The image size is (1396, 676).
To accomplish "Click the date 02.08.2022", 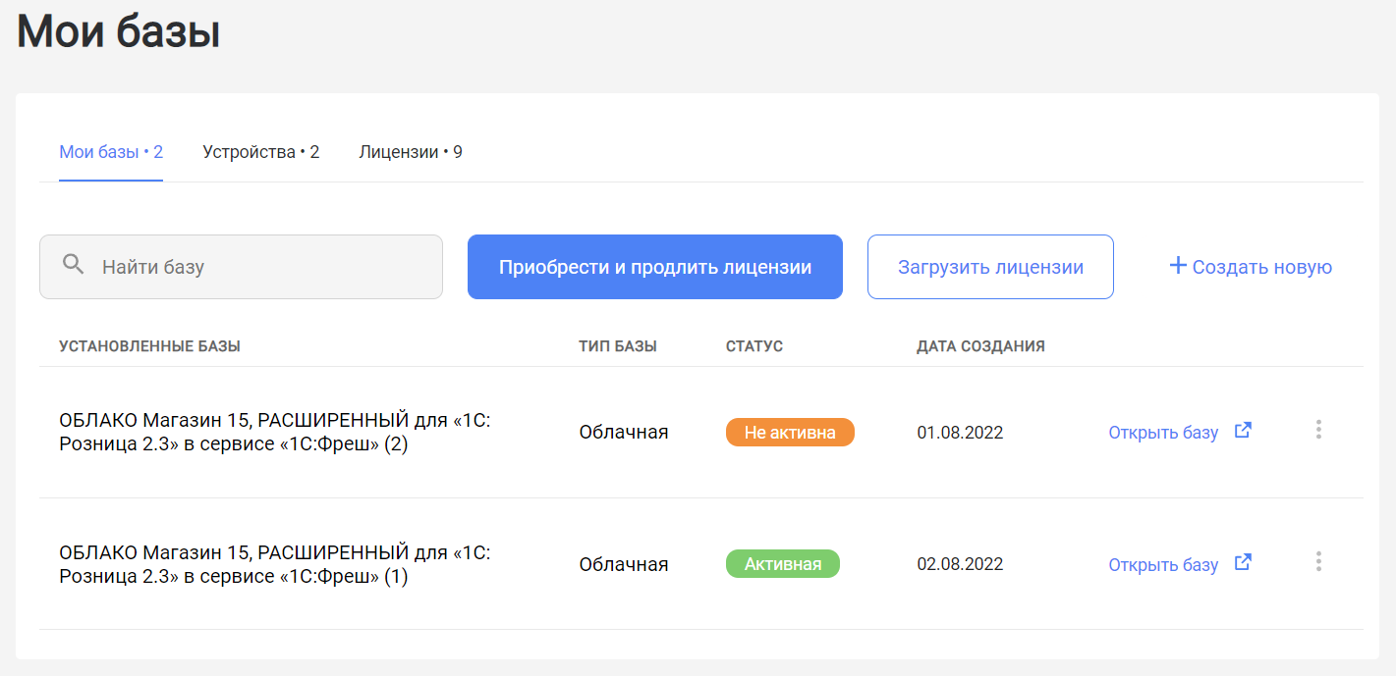I will [x=960, y=565].
